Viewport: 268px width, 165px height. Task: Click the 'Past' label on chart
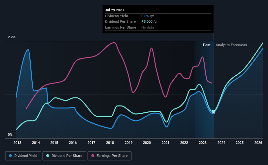[x=207, y=45]
